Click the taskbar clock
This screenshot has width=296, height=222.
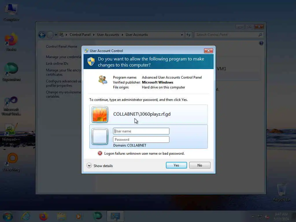click(281, 217)
